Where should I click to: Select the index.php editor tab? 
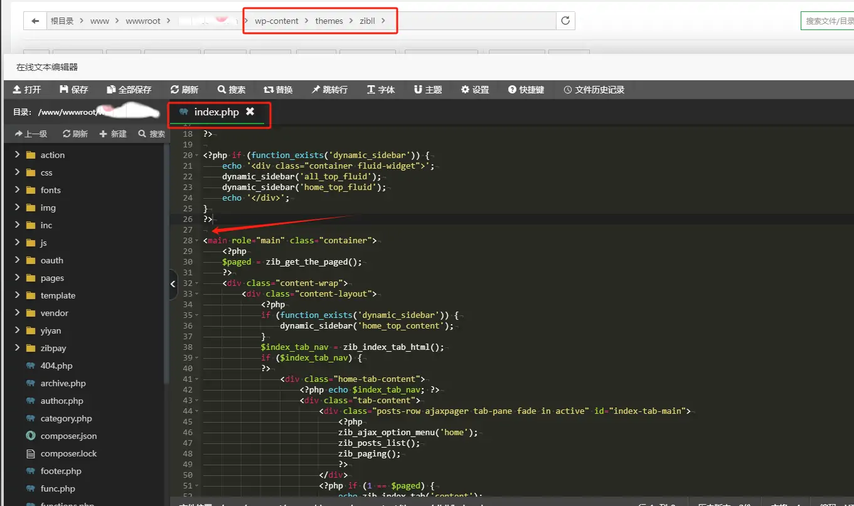coord(216,112)
